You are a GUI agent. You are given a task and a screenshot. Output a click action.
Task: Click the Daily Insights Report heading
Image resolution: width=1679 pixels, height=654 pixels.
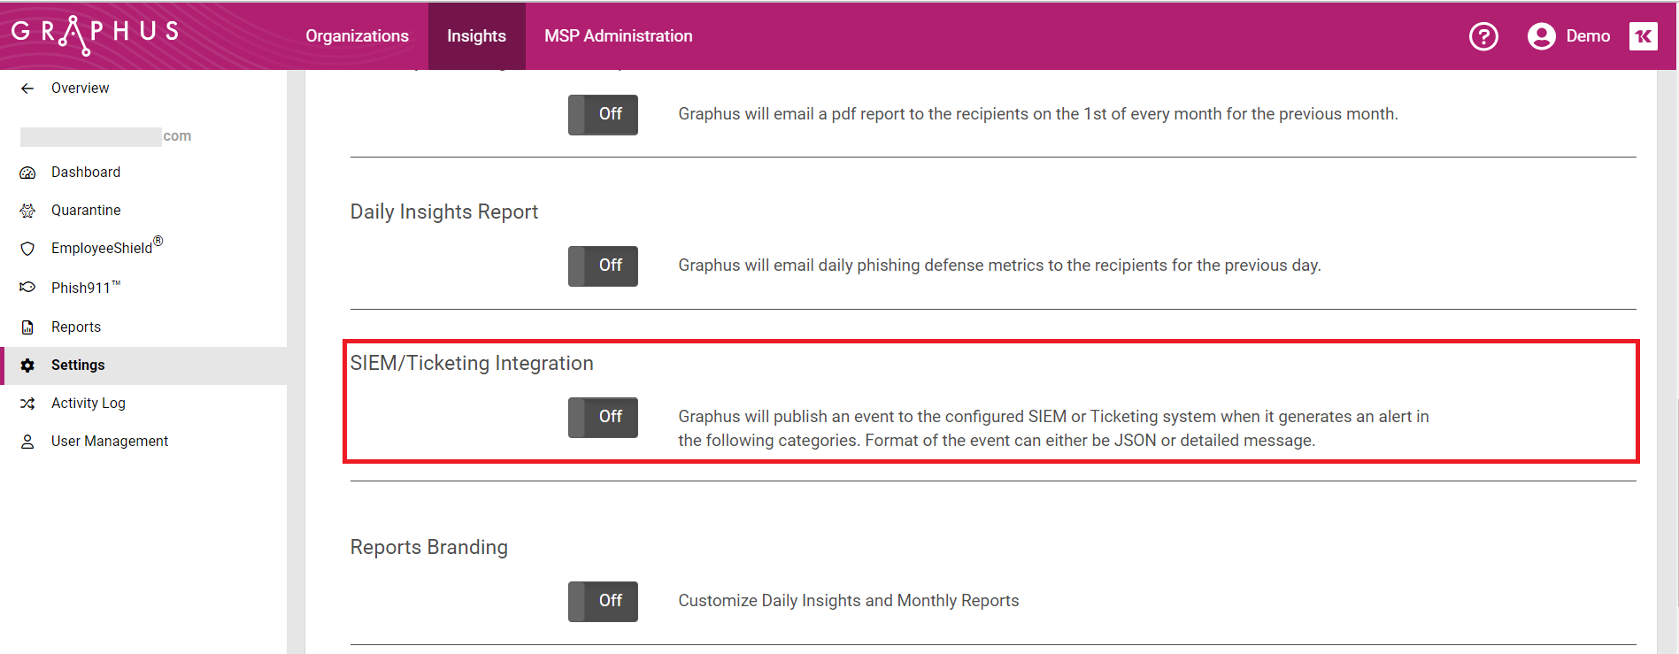tap(444, 212)
